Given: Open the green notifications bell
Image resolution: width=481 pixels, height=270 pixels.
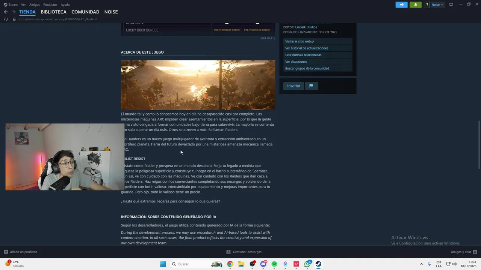Looking at the screenshot, I should tap(415, 4).
